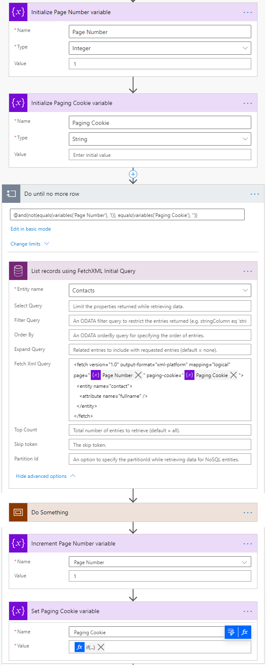
Task: Click the Top Count input field
Action: (x=160, y=430)
